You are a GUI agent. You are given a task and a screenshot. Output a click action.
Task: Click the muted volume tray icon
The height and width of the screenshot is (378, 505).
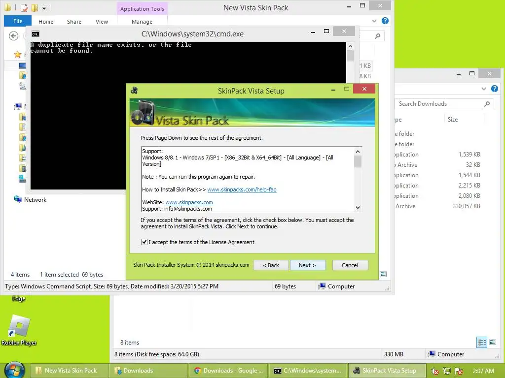(x=434, y=371)
